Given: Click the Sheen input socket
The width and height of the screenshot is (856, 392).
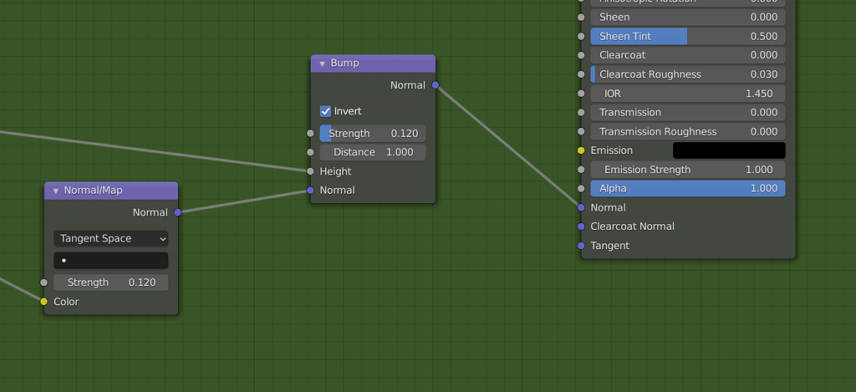Looking at the screenshot, I should (581, 17).
